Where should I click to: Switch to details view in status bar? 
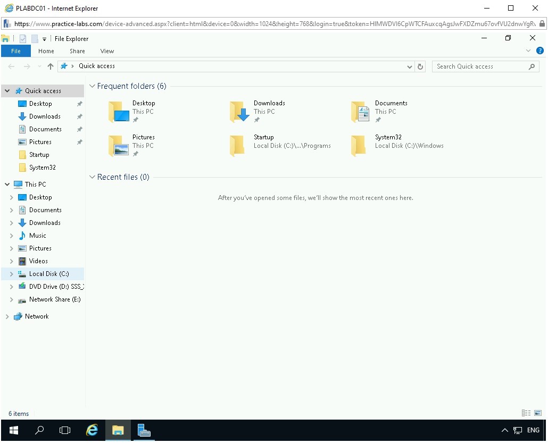526,413
